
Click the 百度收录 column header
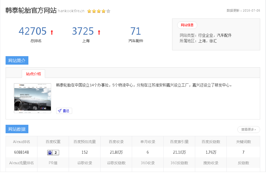coord(116,142)
